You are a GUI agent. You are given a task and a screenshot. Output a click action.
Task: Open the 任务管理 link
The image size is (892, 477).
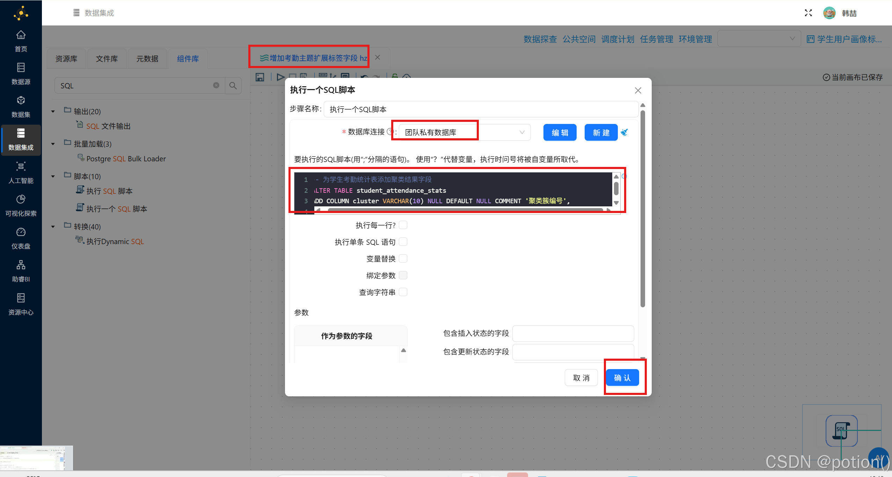(x=656, y=39)
